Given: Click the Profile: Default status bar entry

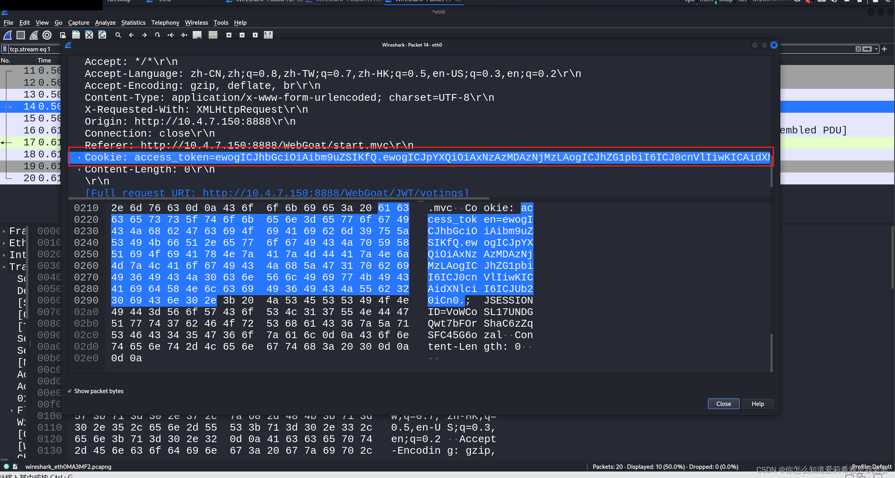Looking at the screenshot, I should pos(871,466).
